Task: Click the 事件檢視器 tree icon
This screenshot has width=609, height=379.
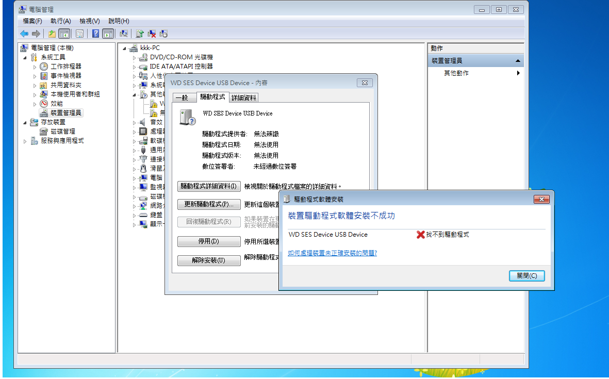Action: point(44,76)
